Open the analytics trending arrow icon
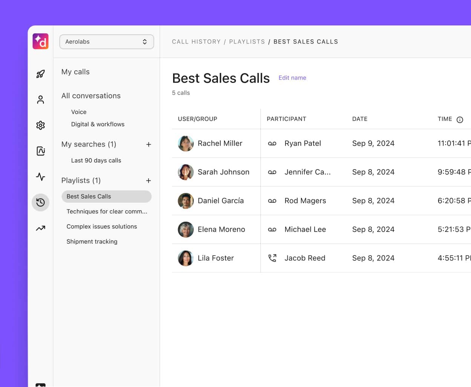The height and width of the screenshot is (387, 471). (40, 228)
